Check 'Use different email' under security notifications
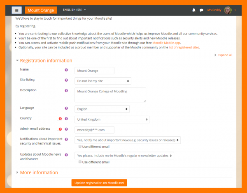This screenshot has width=247, height=193. (x=80, y=146)
